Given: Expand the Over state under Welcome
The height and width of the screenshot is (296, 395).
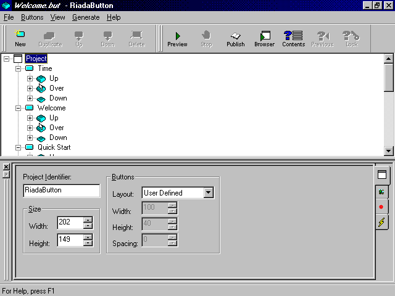Looking at the screenshot, I should (x=30, y=128).
